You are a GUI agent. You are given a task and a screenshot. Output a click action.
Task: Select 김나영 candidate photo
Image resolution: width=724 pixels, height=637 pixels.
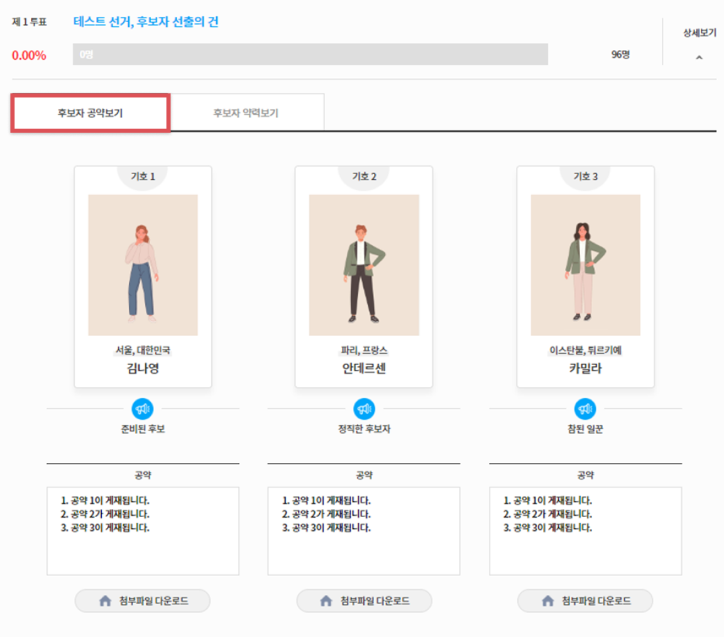point(143,265)
